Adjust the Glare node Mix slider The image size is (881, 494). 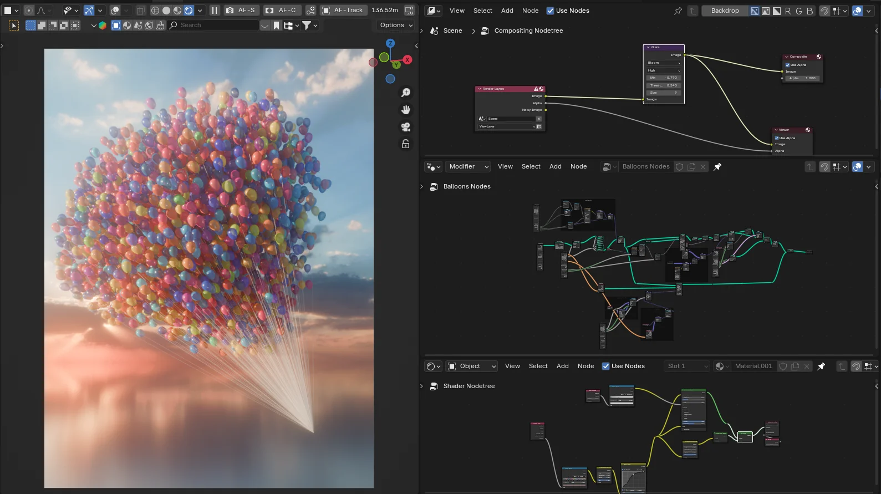[664, 78]
